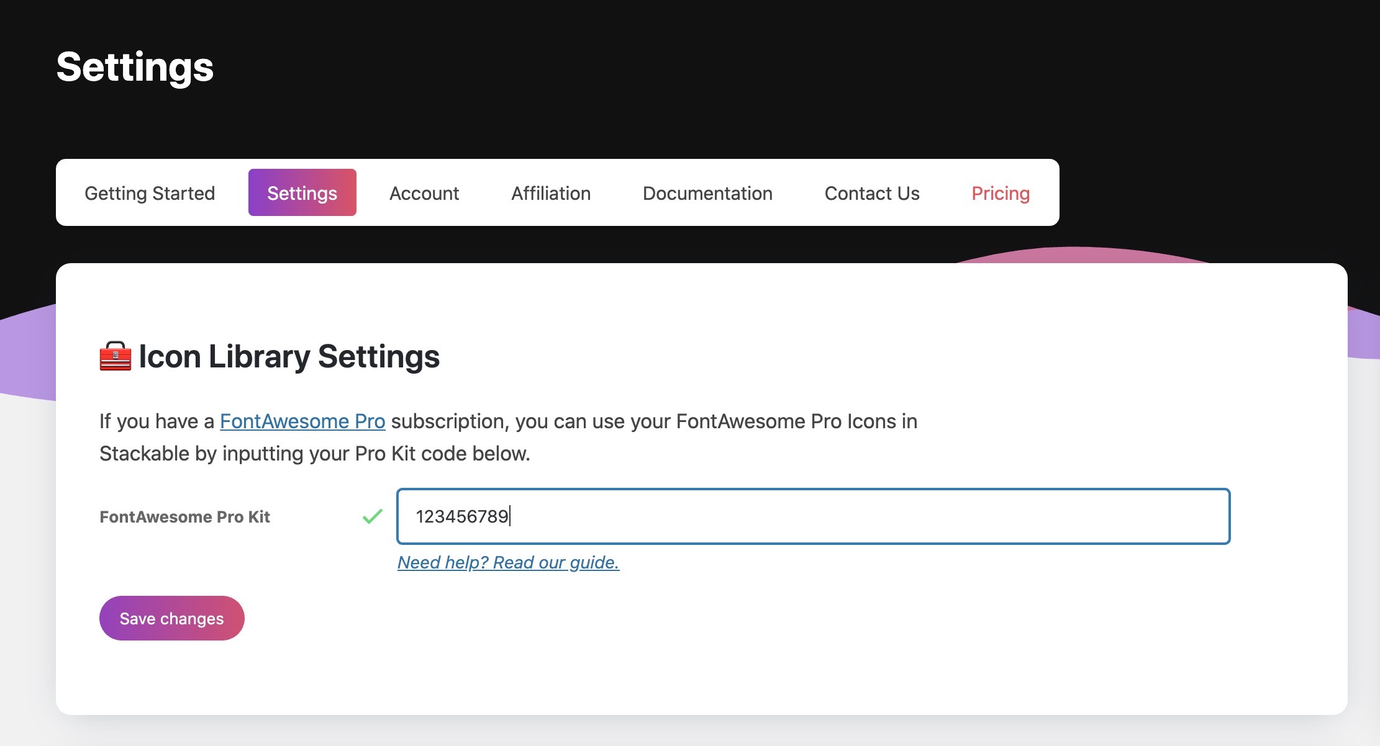Open the 'Need help? Read our guide' link
Viewport: 1380px width, 746px height.
509,562
